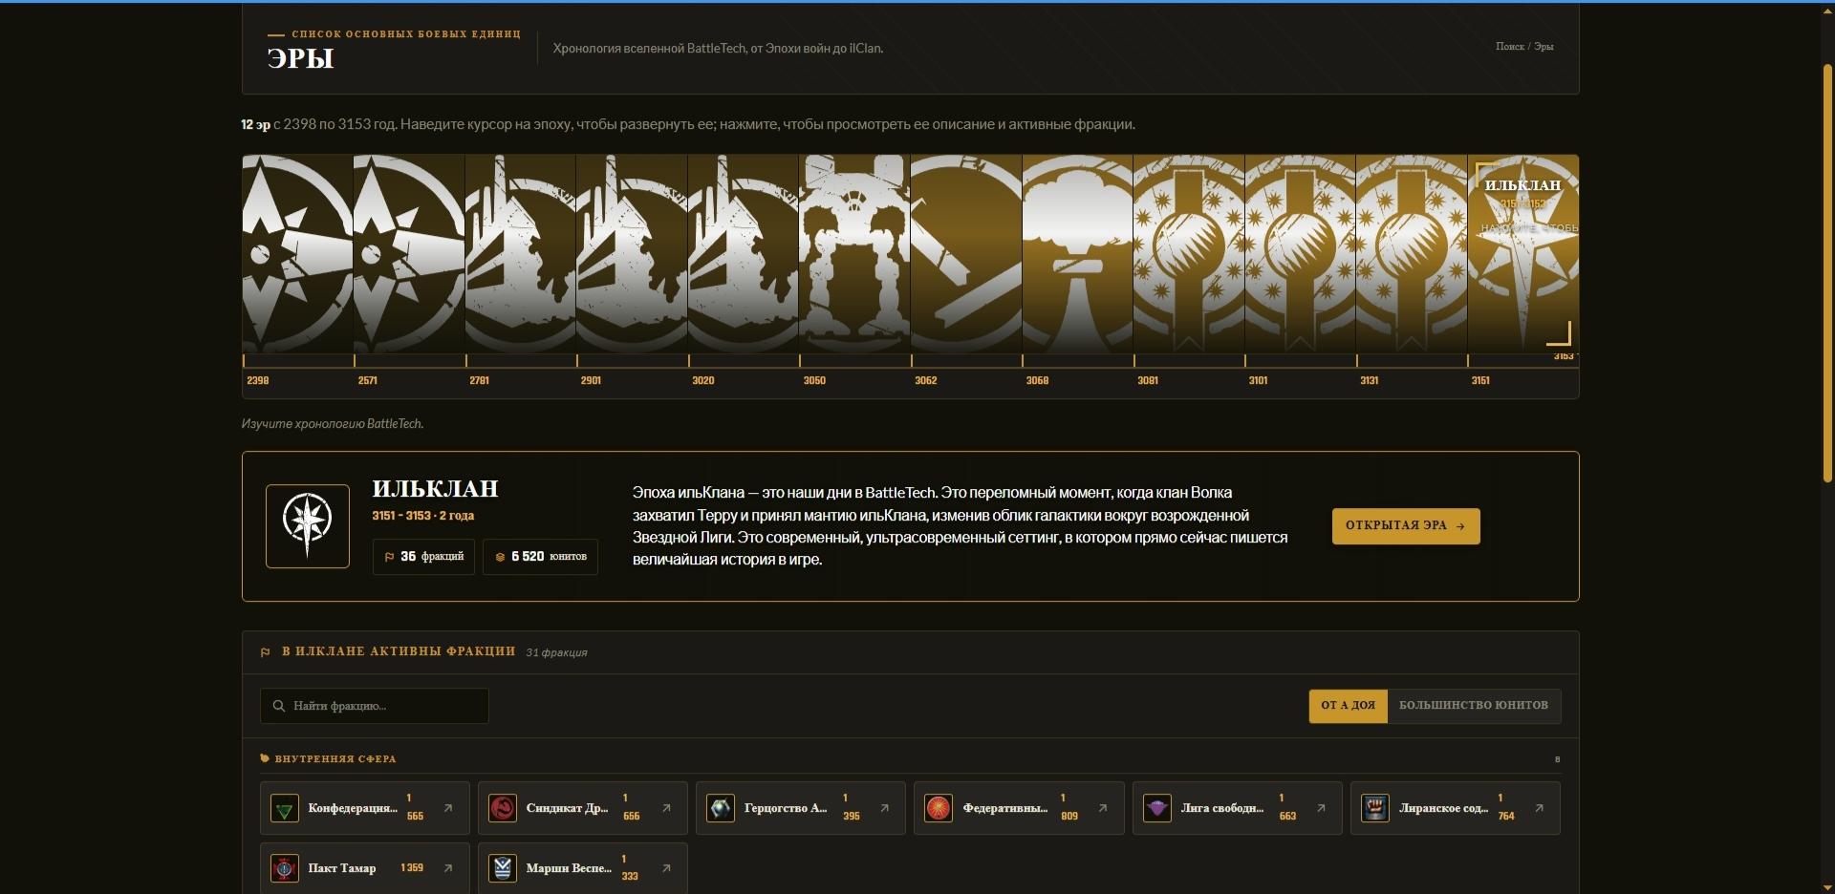
Task: Click the ОТКРЫТАЯ ЭРА button
Action: tap(1406, 526)
